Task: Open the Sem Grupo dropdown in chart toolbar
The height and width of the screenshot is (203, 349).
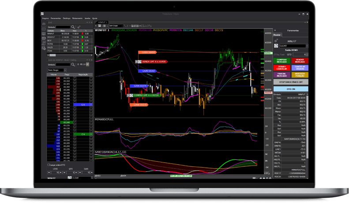Action: pos(117,26)
